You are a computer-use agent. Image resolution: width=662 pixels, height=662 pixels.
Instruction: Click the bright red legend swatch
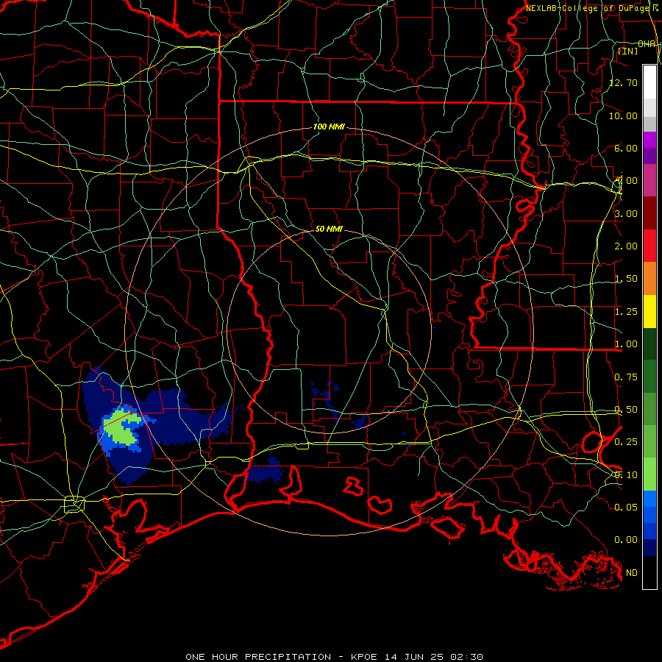(649, 246)
